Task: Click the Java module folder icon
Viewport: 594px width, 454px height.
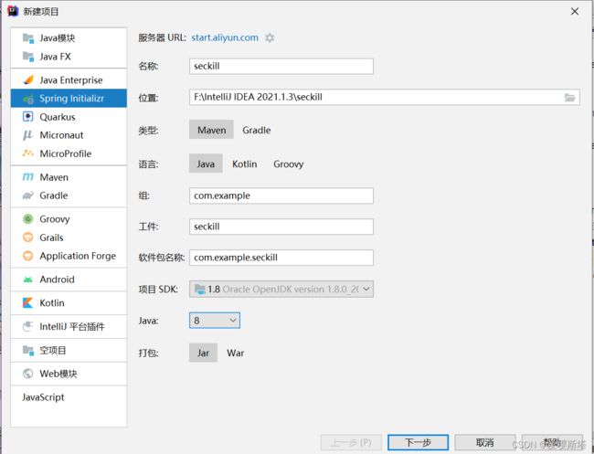Action: pos(28,37)
